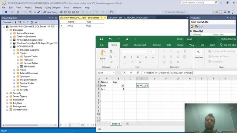Click the Excel Undo arrow
237x133 pixels.
[110, 39]
